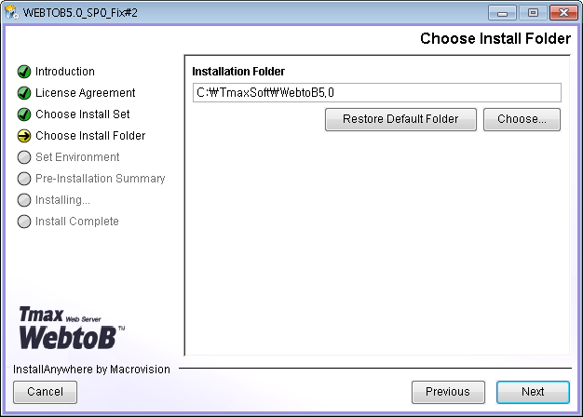The width and height of the screenshot is (583, 417).
Task: Select the Pre-Installation Summary step label
Action: 100,179
